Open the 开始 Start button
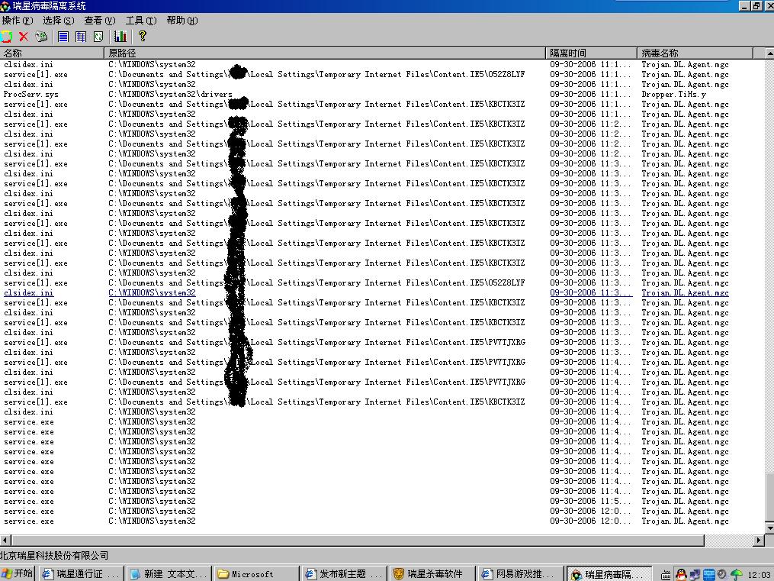 coord(18,573)
